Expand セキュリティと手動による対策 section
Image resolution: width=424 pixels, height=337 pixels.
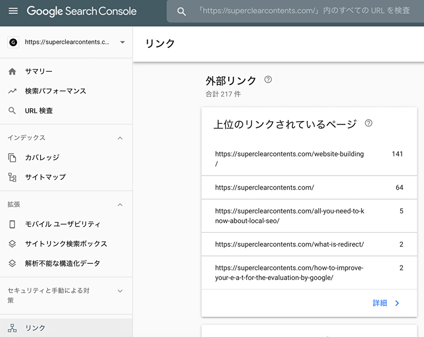coord(120,291)
